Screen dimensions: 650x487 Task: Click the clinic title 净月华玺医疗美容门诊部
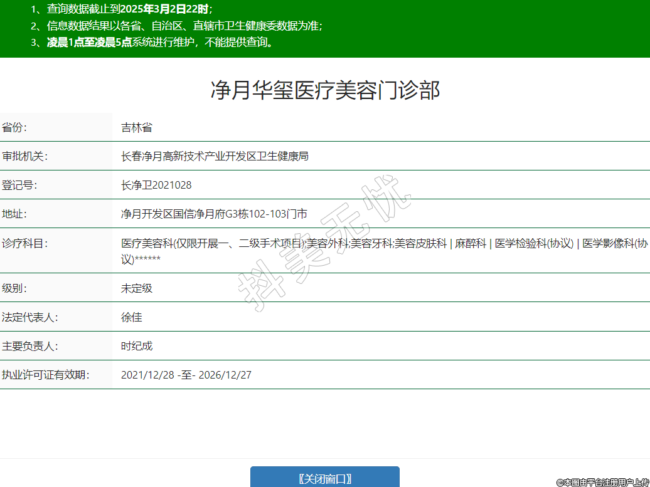click(325, 91)
